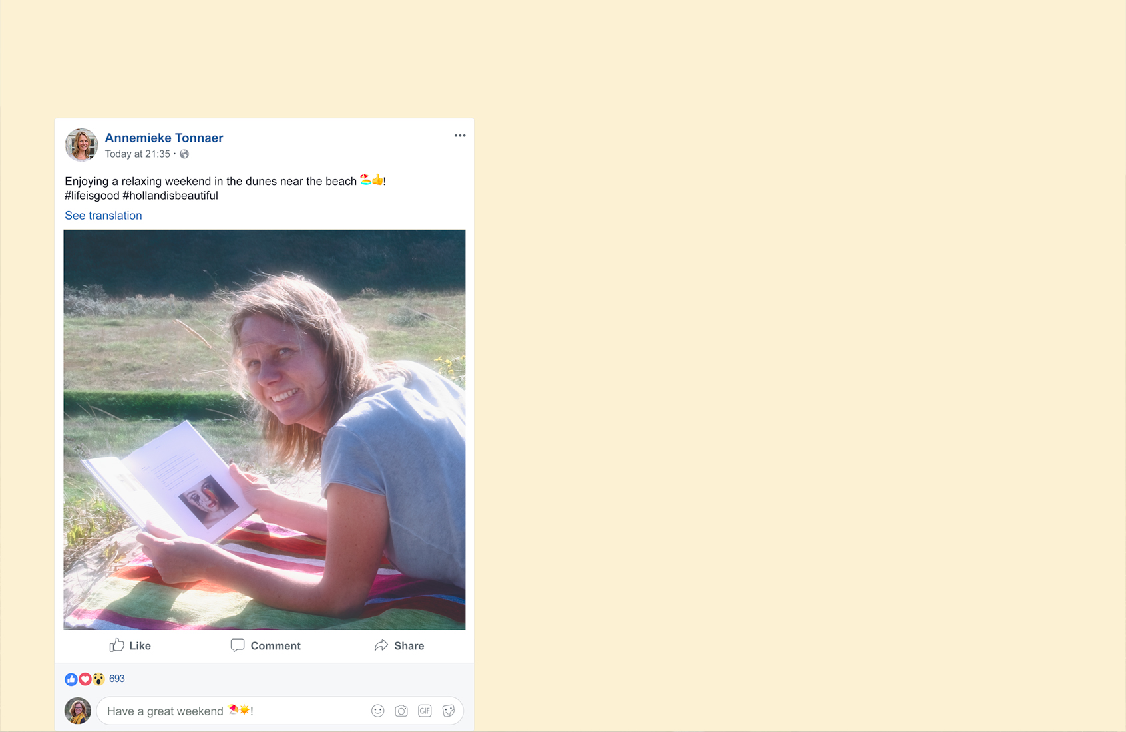This screenshot has width=1126, height=732.
Task: Open the post options three-dot menu
Action: coord(460,136)
